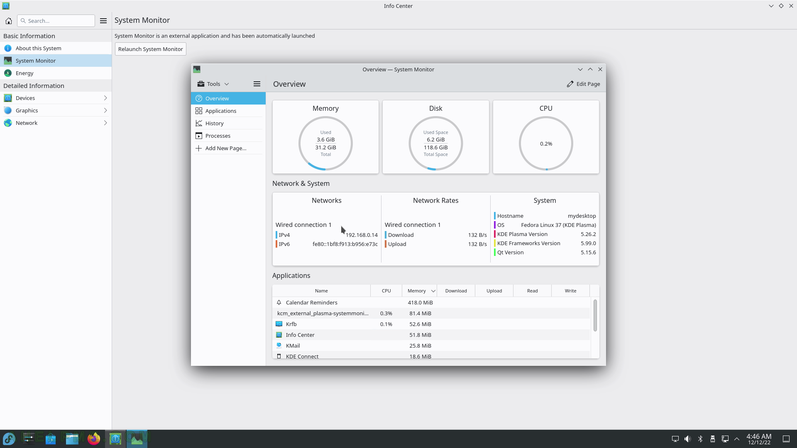Switch to the Processes page

tap(228, 136)
